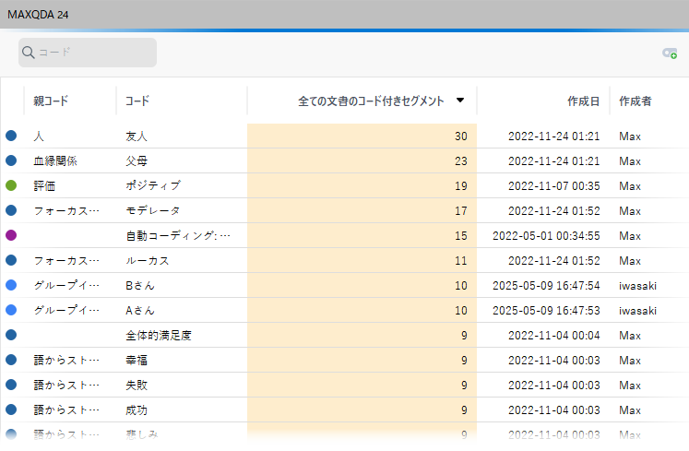Screen dimensions: 689x451
Task: Click the new code icon with green plus
Action: point(670,53)
